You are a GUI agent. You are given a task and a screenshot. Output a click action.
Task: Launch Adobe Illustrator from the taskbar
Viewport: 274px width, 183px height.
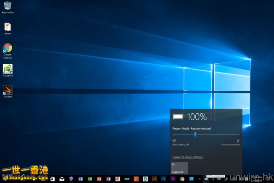click(x=154, y=179)
